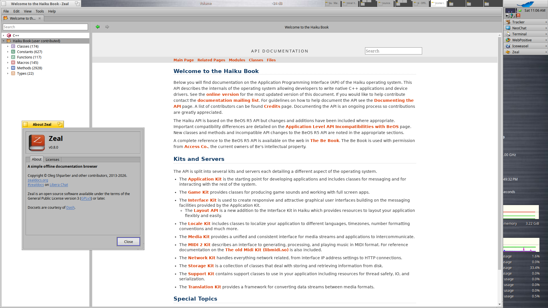Open the Main Page documentation tab
Screen dimensions: 548x308
tap(184, 60)
